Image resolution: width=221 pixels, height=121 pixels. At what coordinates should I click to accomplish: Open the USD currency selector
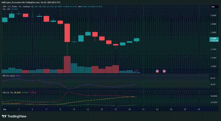click(213, 7)
